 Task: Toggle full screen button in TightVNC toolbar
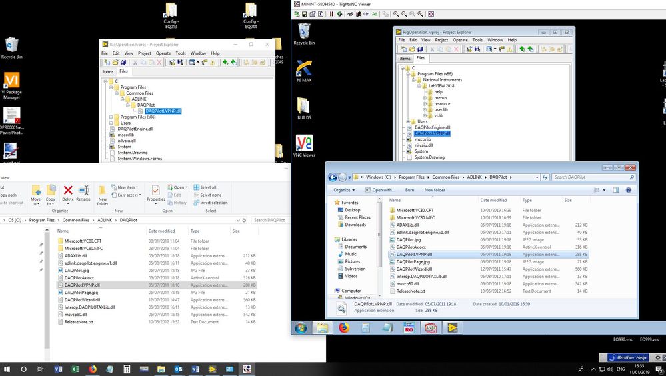pyautogui.click(x=431, y=14)
